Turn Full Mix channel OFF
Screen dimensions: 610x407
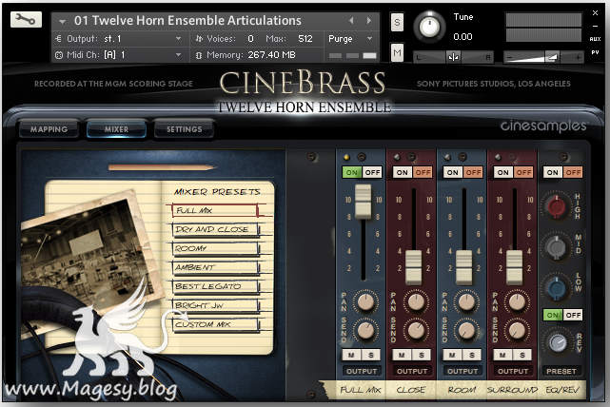coord(372,172)
